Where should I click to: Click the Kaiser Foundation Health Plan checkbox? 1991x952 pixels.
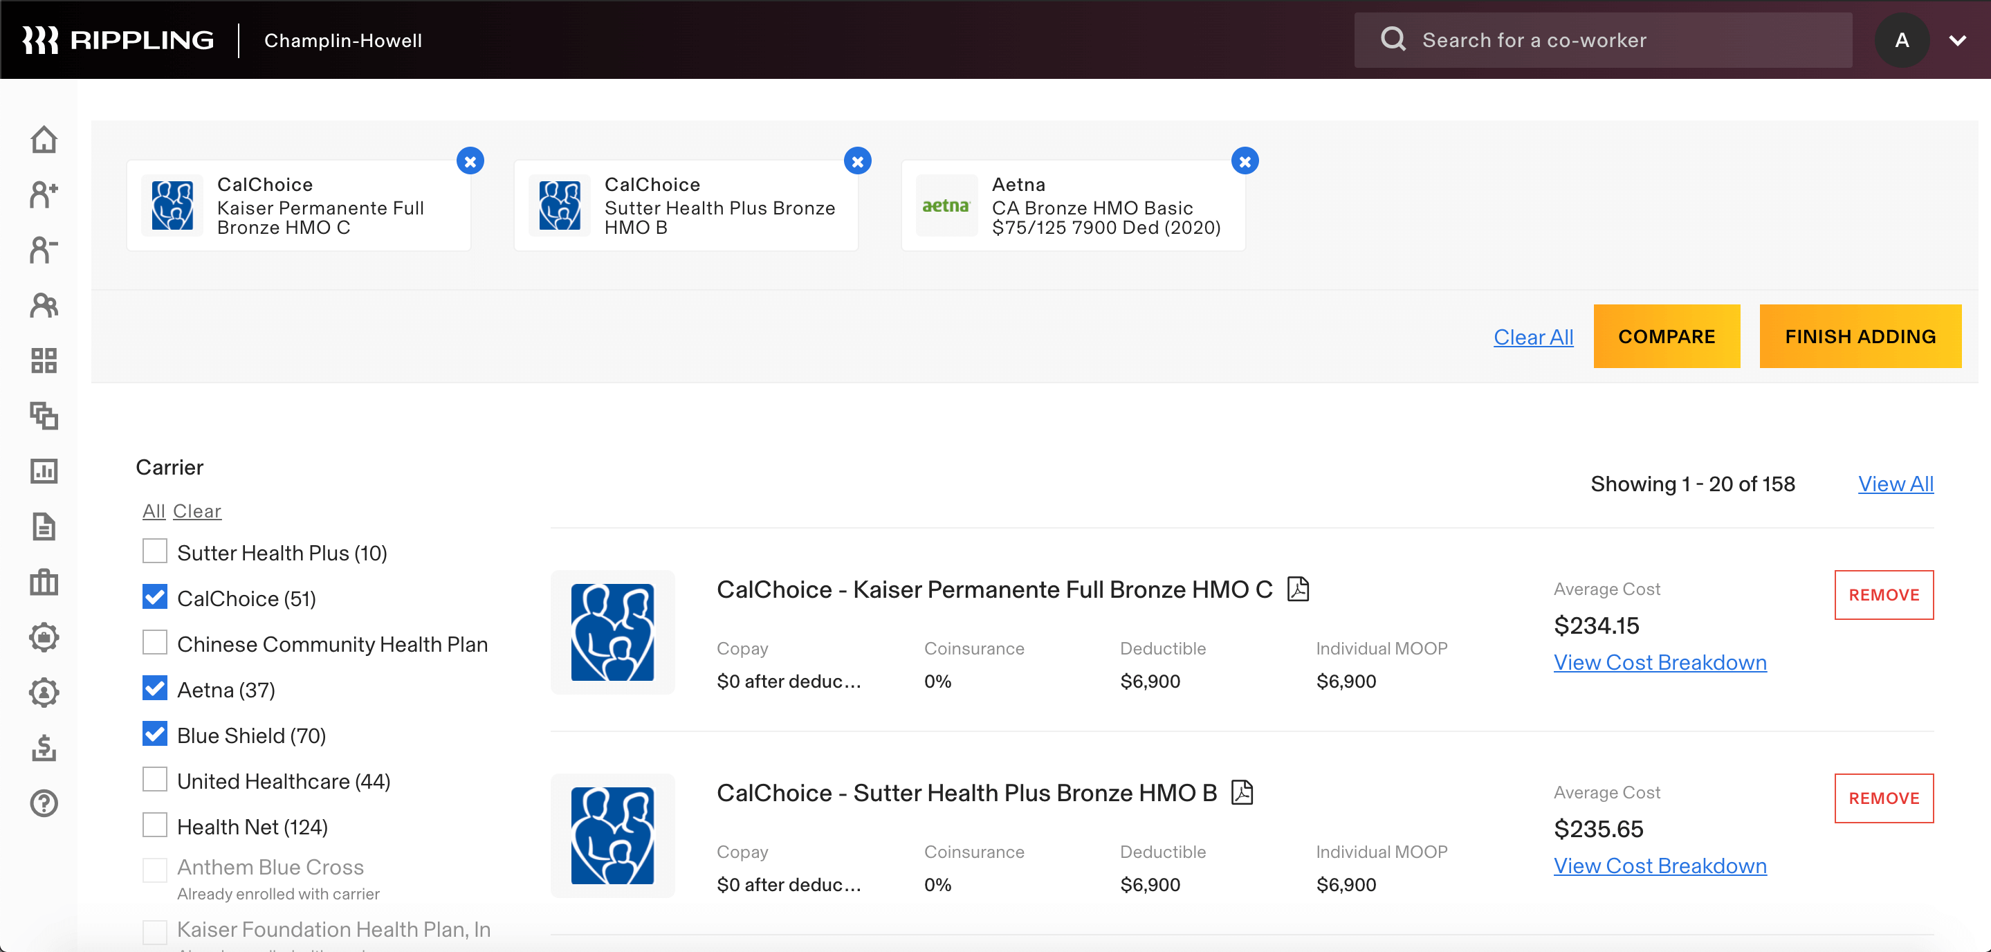click(154, 932)
